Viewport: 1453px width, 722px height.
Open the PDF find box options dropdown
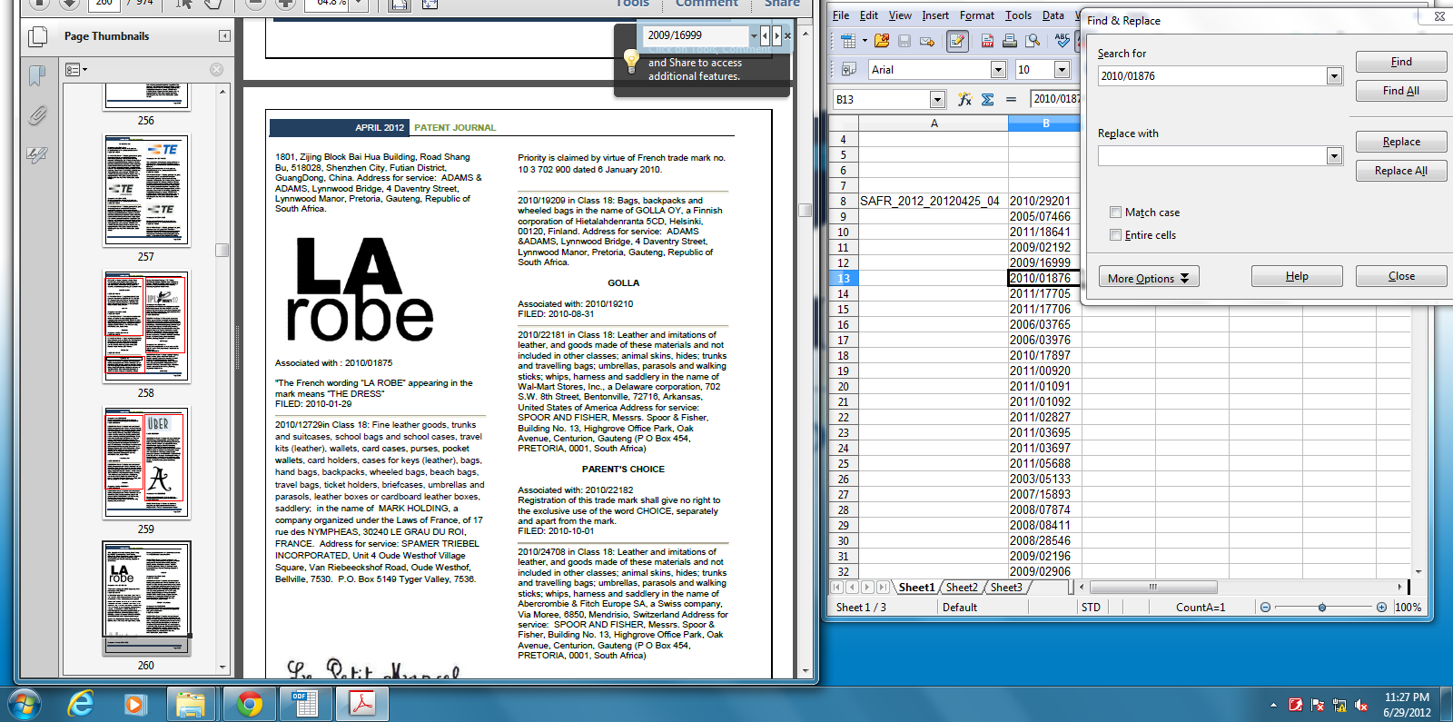[x=754, y=35]
